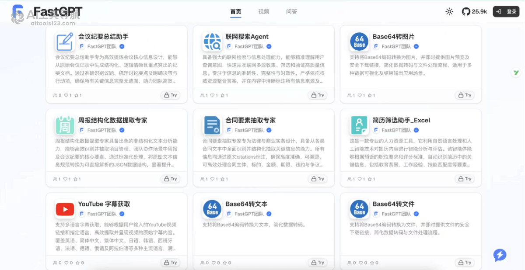The width and height of the screenshot is (525, 270).
Task: Open 周报结构化数据提取专家 card title
Action: 113,120
